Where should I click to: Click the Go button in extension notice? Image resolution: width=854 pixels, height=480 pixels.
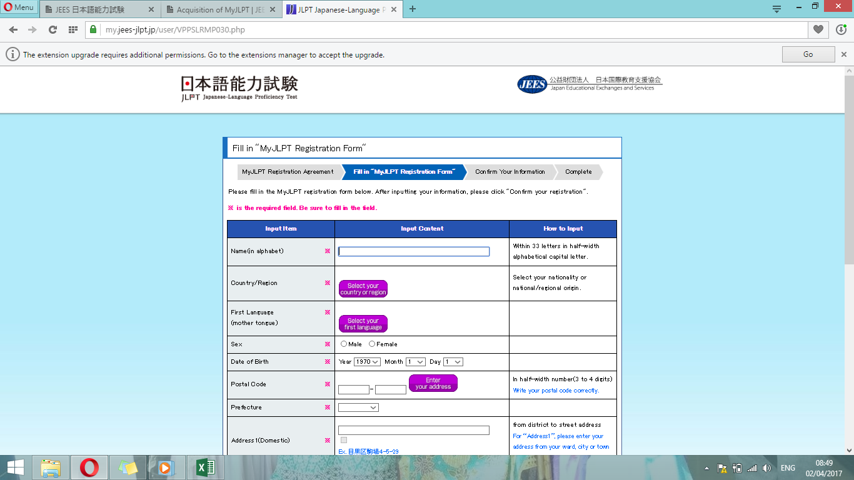coord(808,54)
